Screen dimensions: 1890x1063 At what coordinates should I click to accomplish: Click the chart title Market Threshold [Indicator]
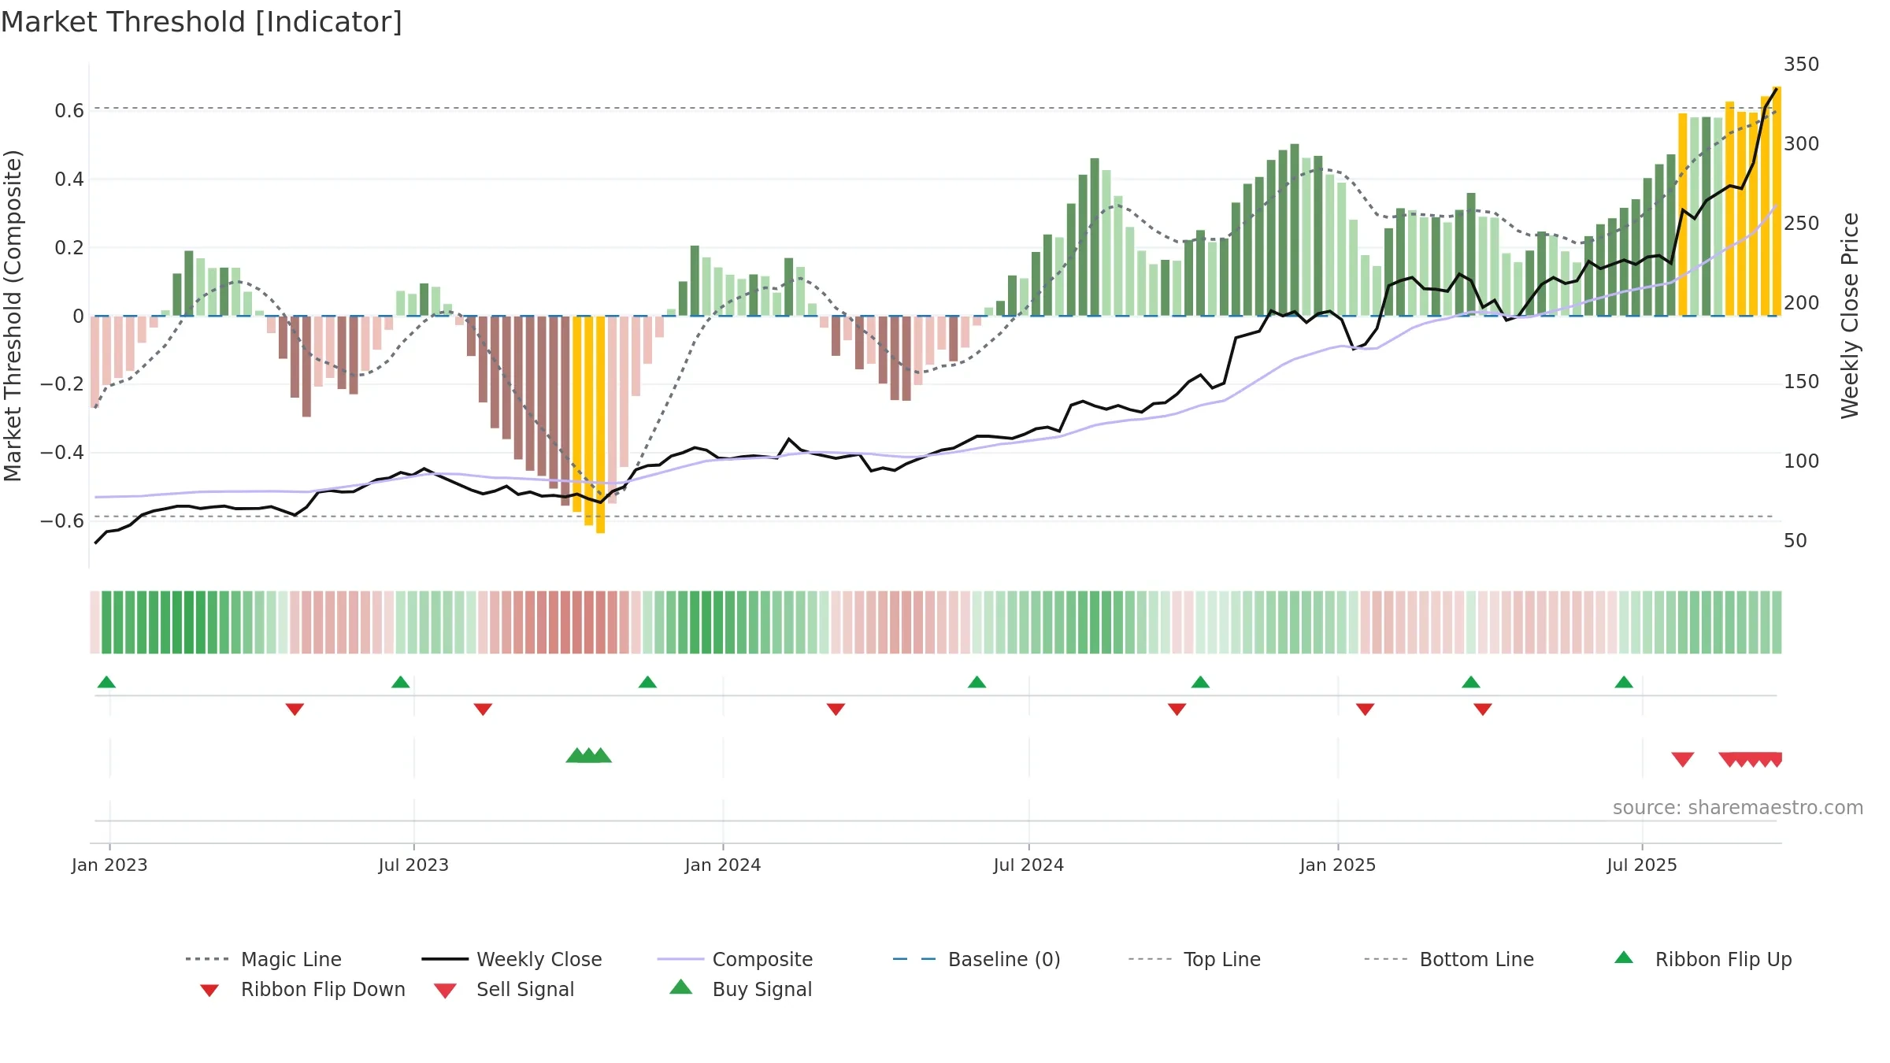[202, 22]
